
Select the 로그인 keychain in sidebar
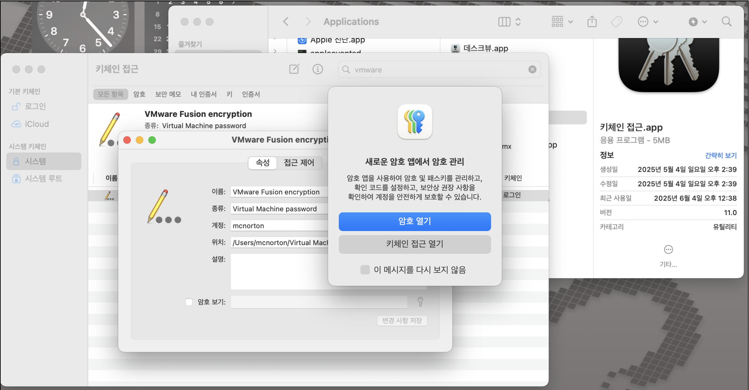[44, 106]
